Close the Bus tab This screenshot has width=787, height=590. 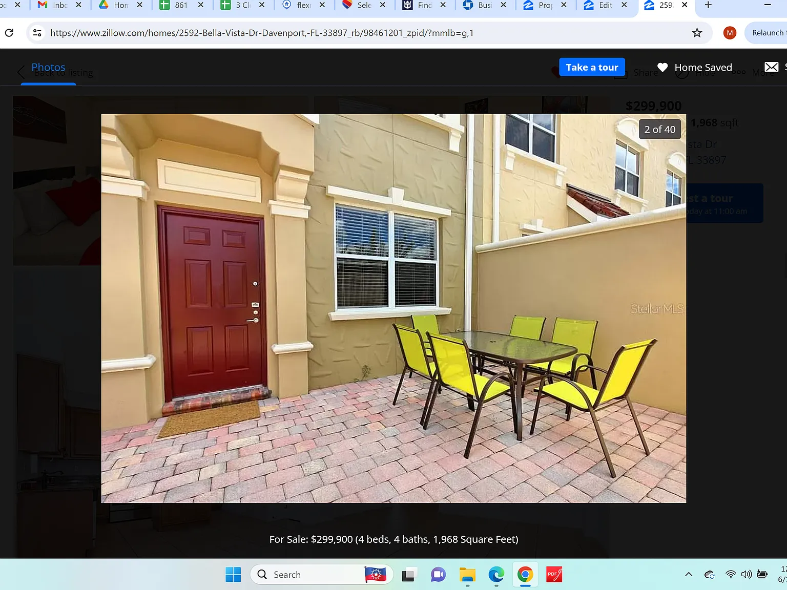point(503,5)
